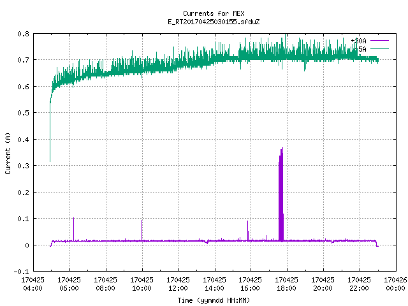Click the y-axis label 'Current (A)'
Image resolution: width=408 pixels, height=306 pixels.
point(8,153)
